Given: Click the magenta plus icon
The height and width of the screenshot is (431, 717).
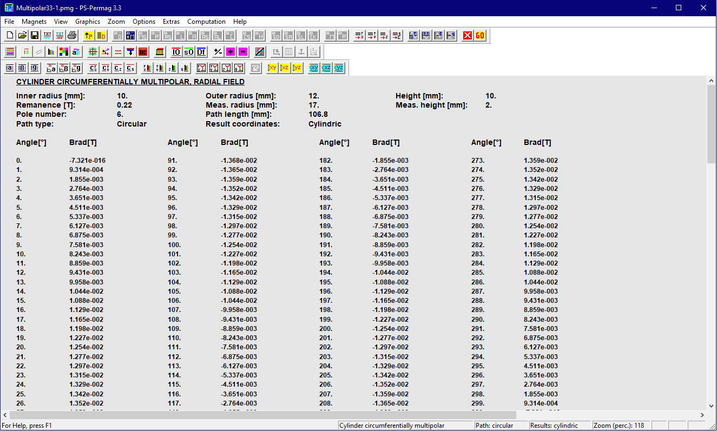Looking at the screenshot, I should [x=231, y=52].
